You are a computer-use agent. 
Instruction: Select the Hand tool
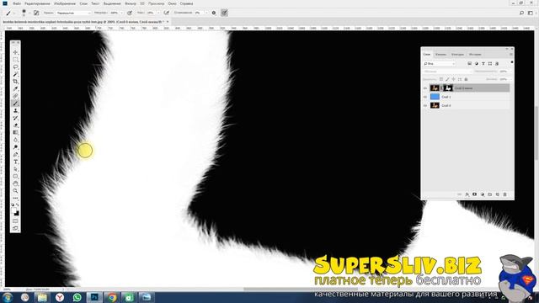tap(15, 183)
